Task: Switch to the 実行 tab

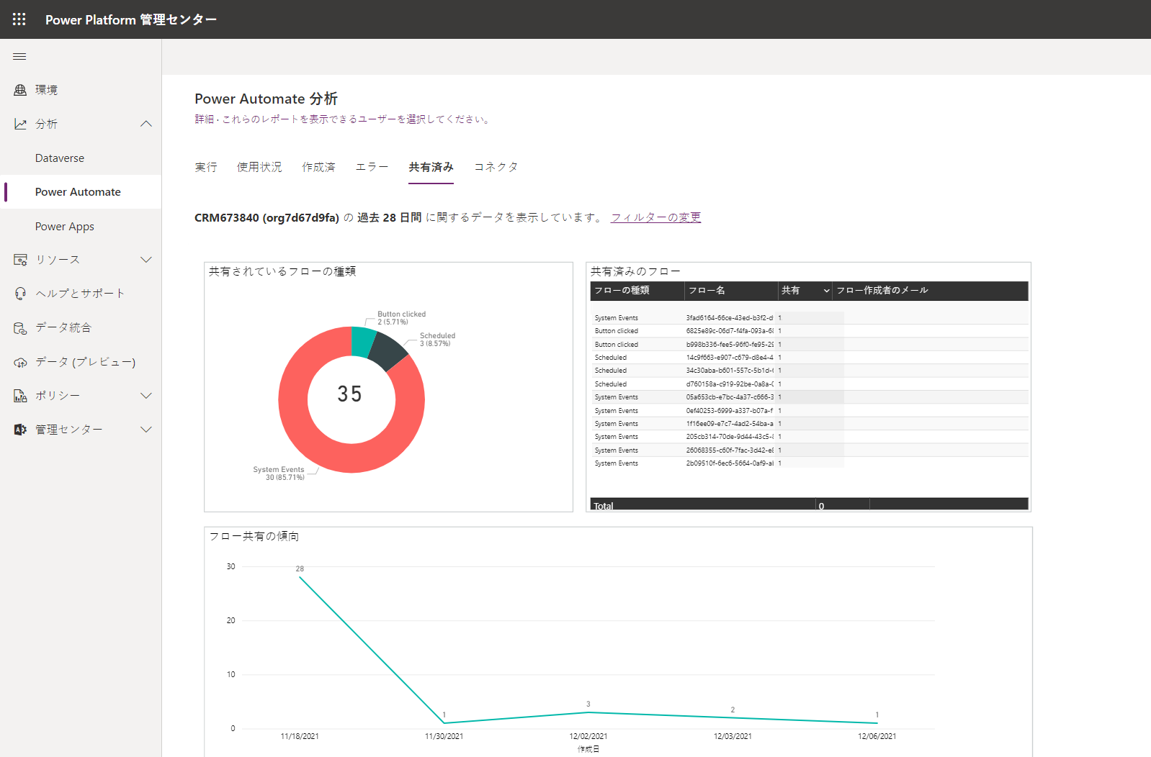Action: click(206, 167)
